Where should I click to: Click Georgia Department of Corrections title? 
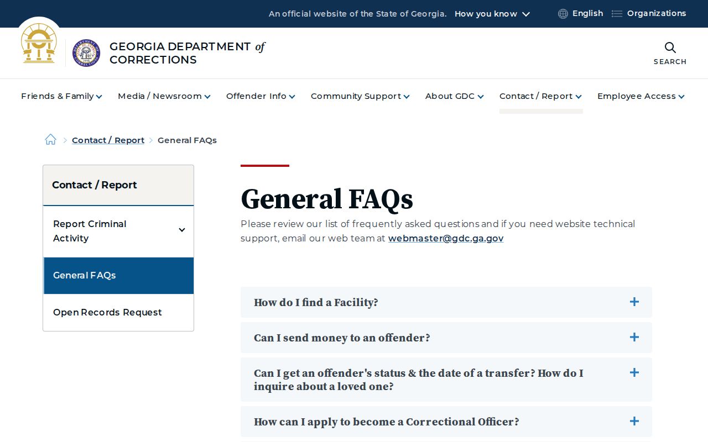(187, 53)
